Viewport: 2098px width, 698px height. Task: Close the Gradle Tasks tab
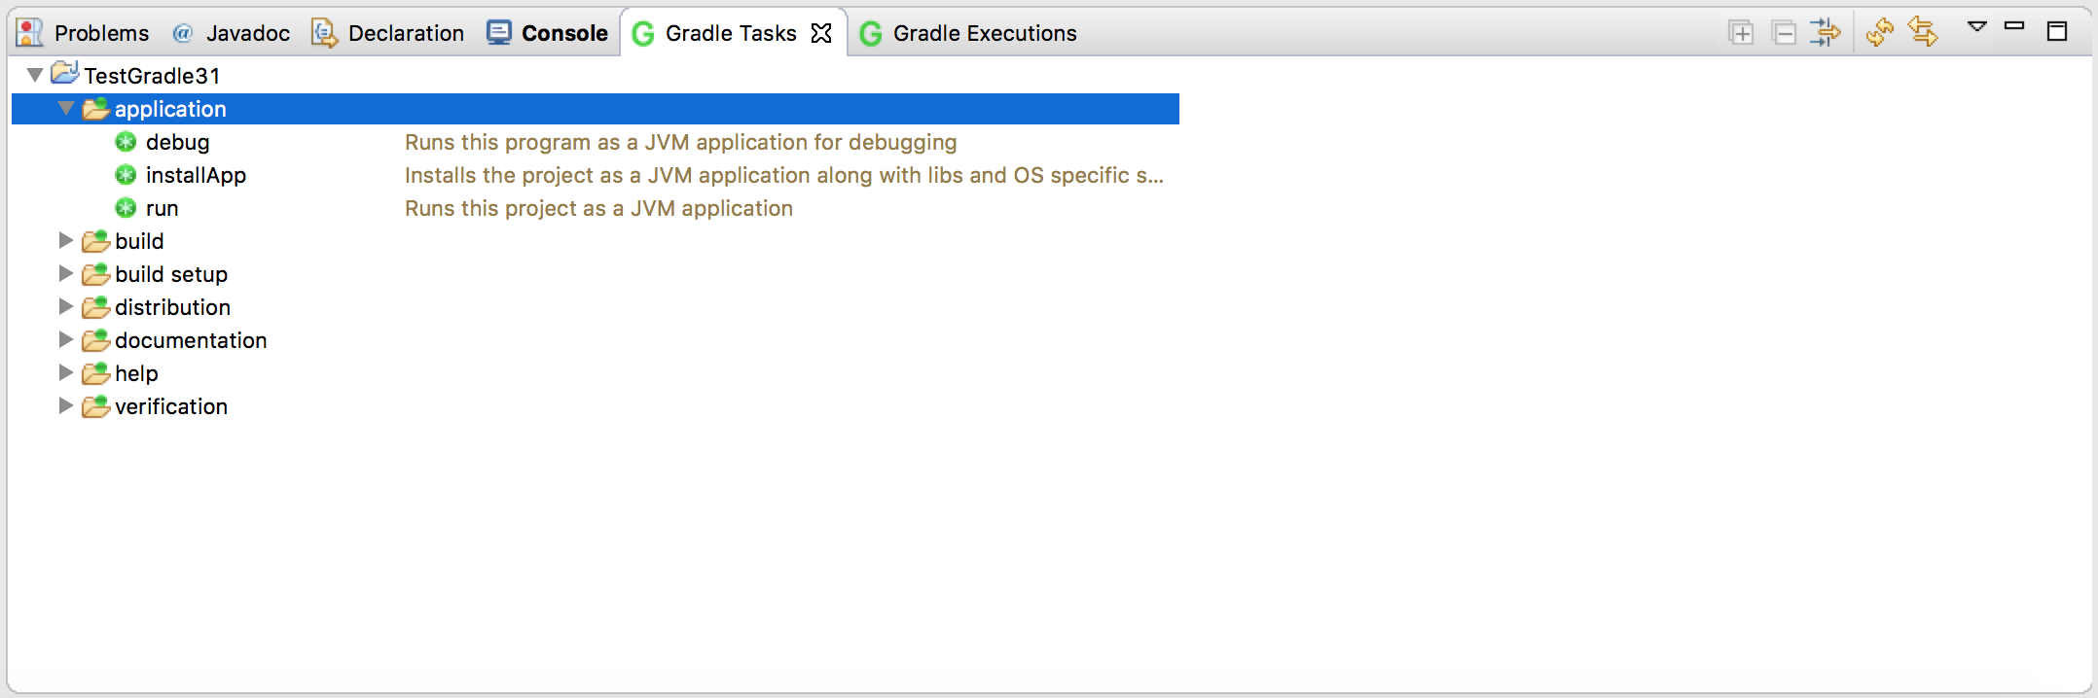pos(821,33)
